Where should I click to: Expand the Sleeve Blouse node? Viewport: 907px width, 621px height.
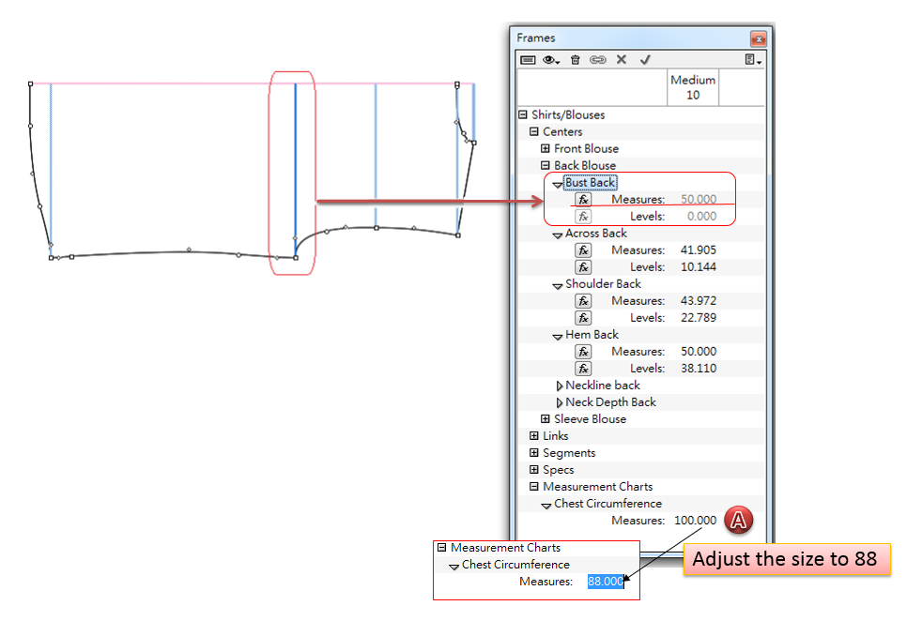coord(546,419)
